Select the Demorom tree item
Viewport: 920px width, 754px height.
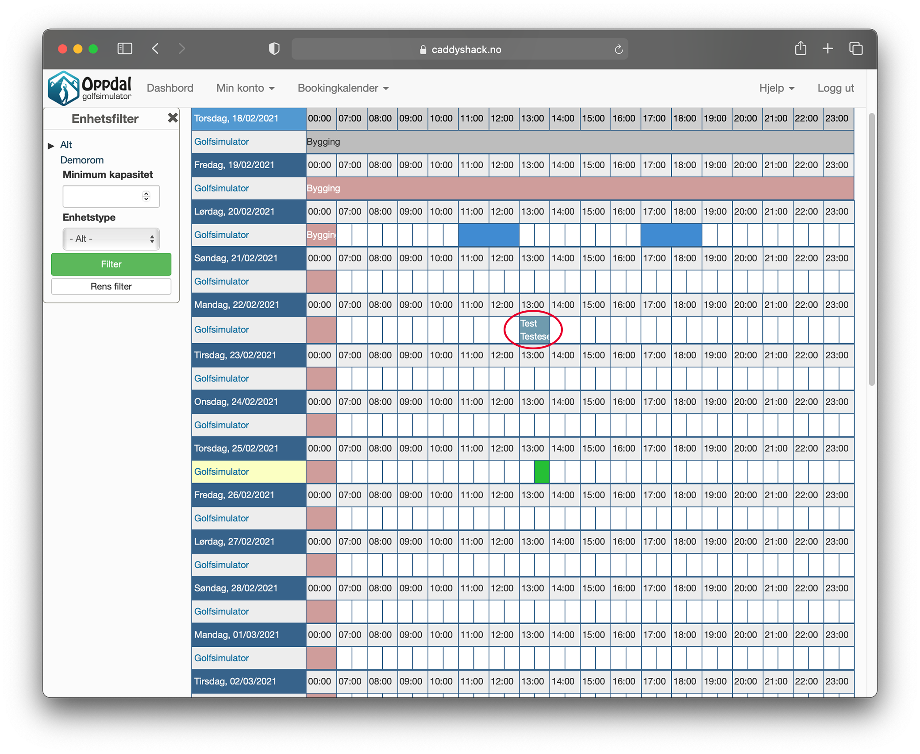click(82, 160)
